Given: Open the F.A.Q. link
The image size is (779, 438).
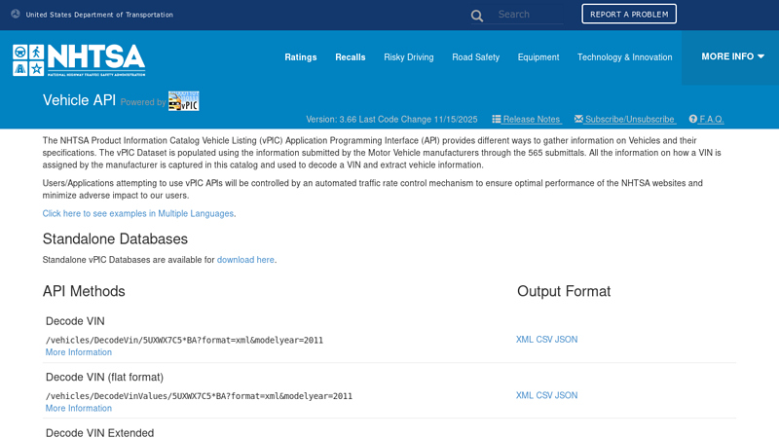Looking at the screenshot, I should click(712, 119).
